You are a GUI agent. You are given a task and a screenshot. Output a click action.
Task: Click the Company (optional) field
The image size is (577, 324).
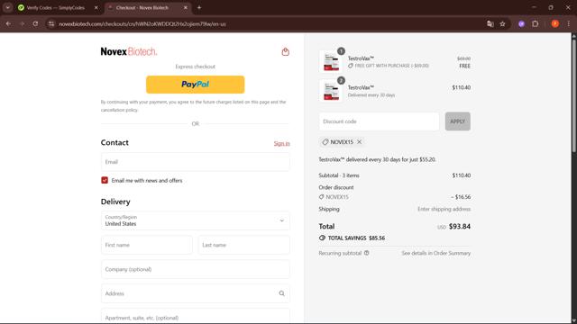[x=195, y=269]
